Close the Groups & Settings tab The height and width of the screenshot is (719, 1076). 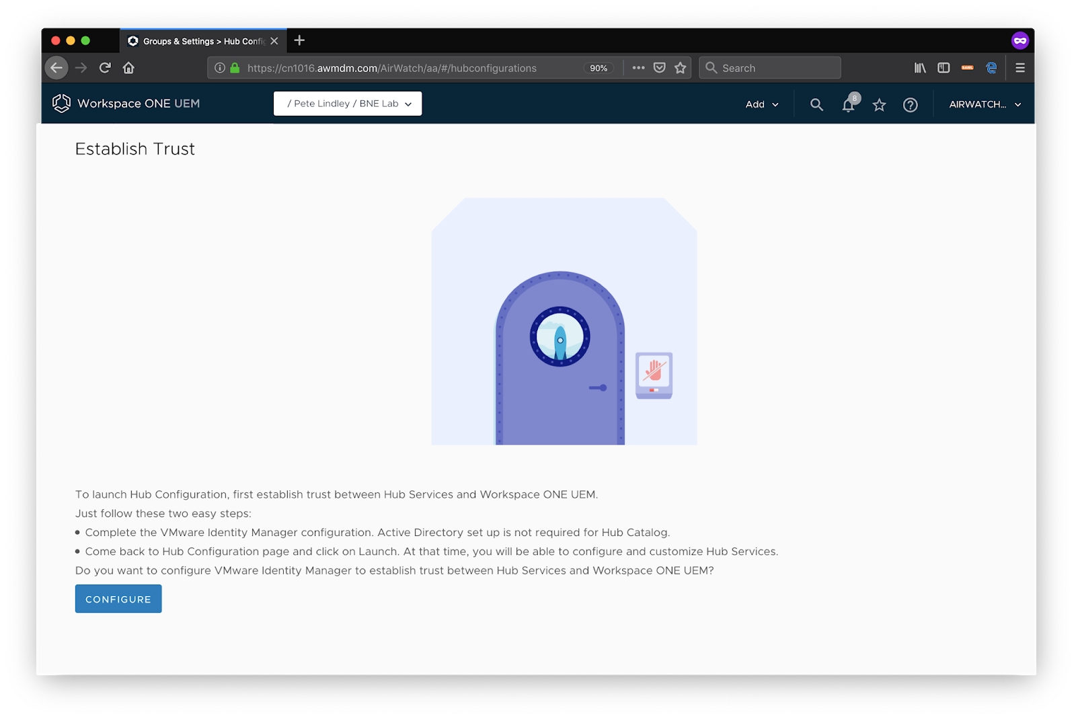point(274,41)
